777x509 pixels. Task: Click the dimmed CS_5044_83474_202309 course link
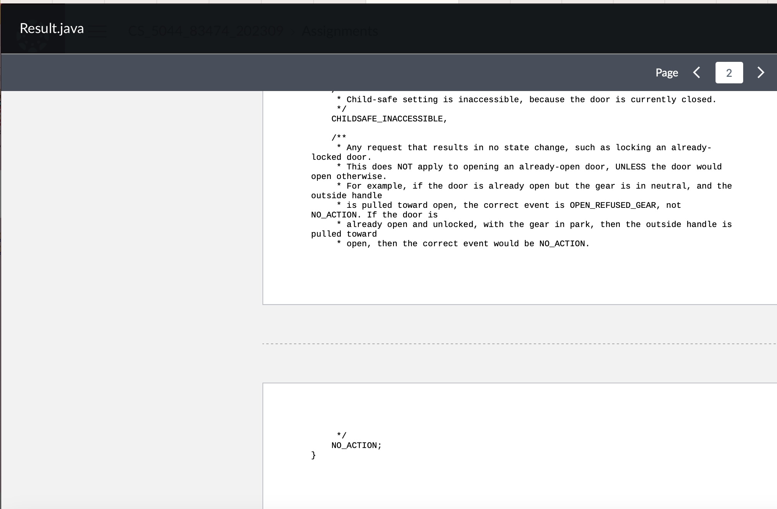tap(205, 31)
